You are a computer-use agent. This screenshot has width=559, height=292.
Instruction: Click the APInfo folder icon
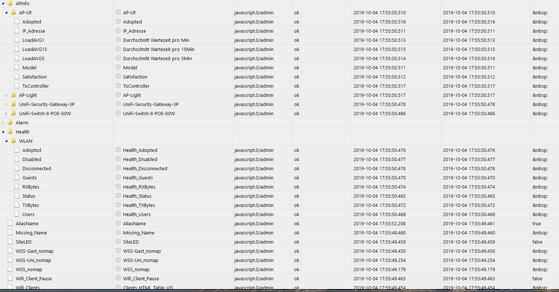tap(10, 3)
